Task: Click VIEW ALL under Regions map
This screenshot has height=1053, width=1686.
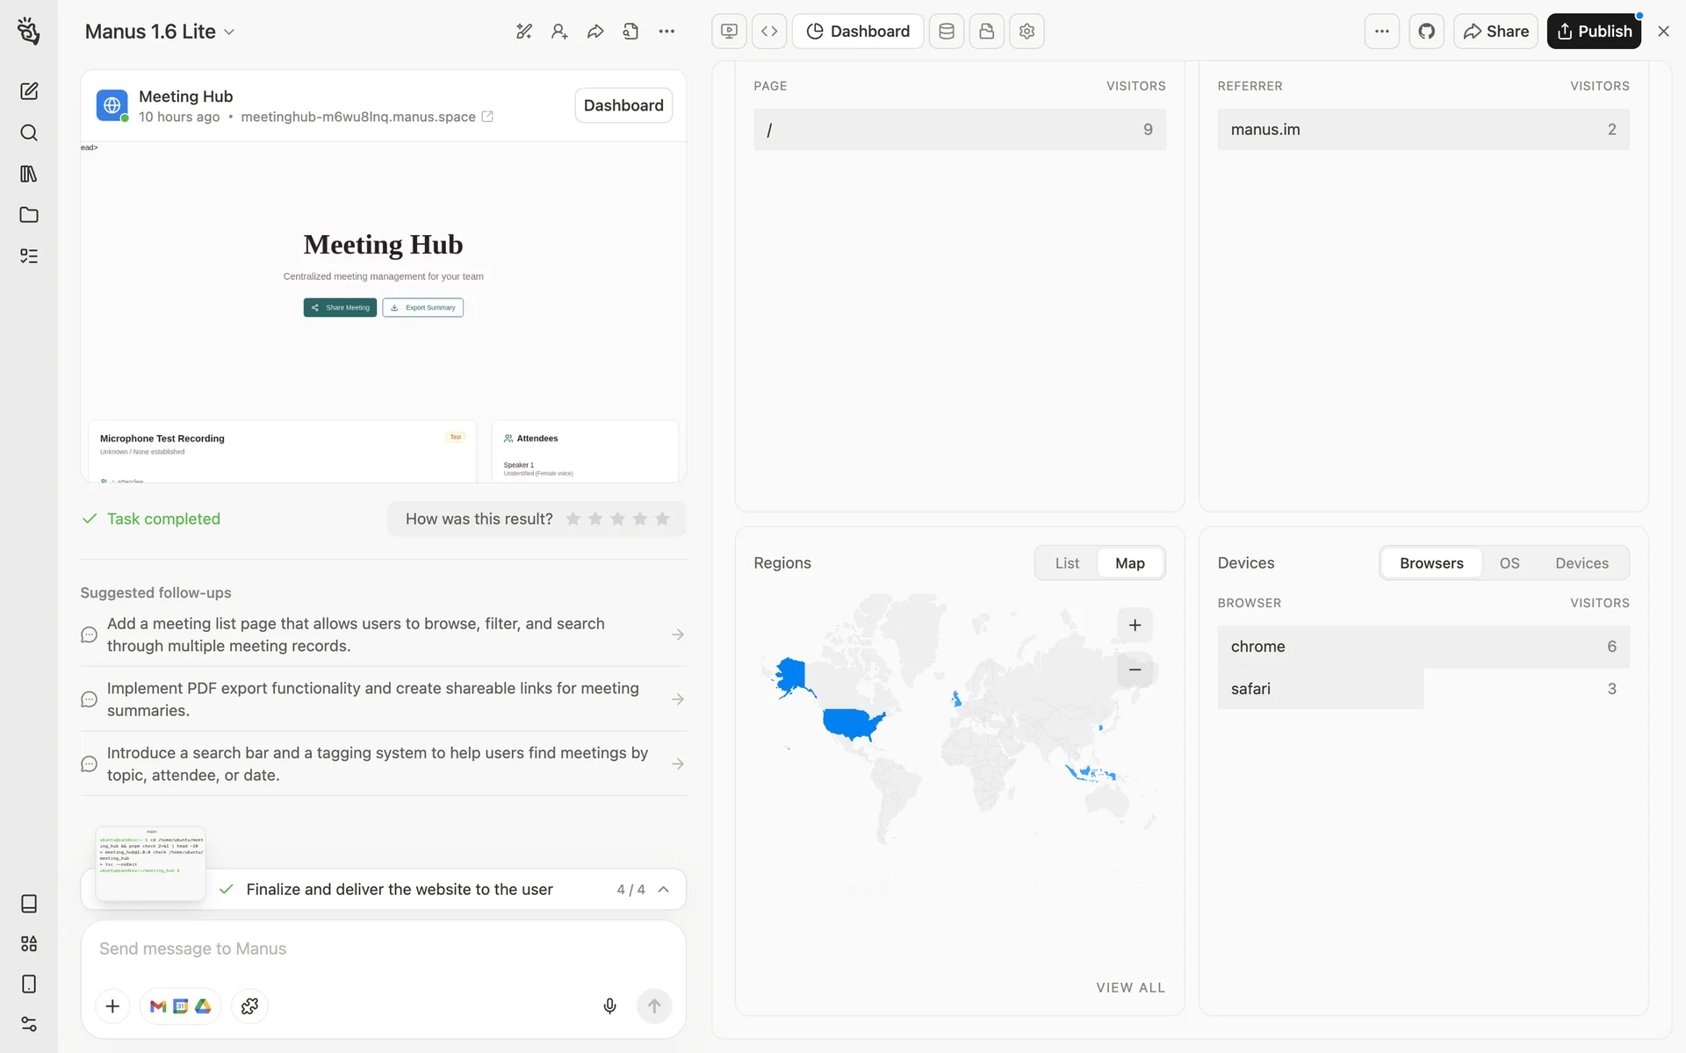Action: coord(1130,987)
